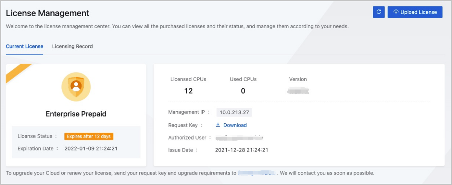Click the Expiration Date value 2022-01-09
Screen dimensions: 452x185
(x=91, y=149)
